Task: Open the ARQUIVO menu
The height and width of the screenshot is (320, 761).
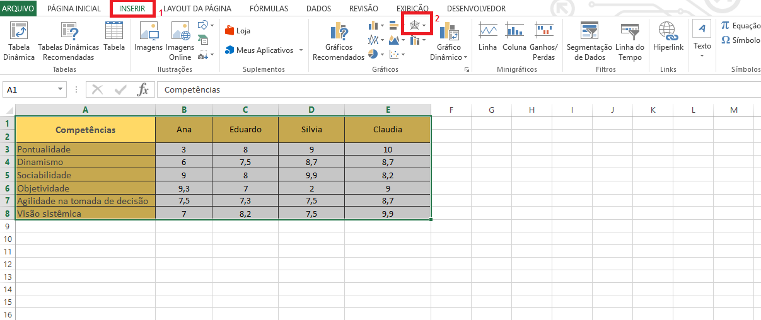Action: click(18, 9)
